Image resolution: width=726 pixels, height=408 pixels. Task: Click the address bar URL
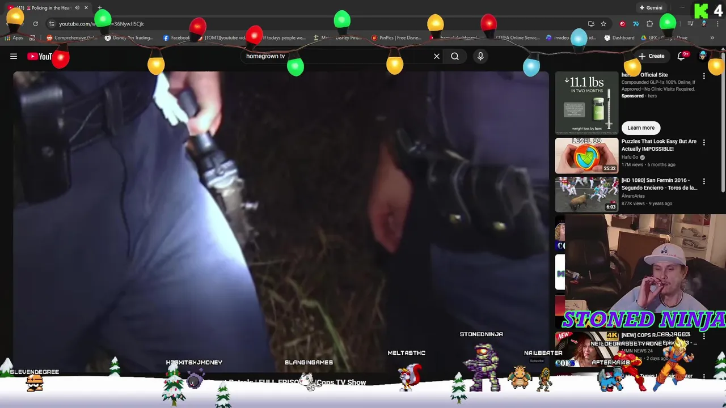coord(102,24)
